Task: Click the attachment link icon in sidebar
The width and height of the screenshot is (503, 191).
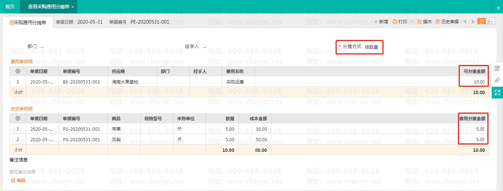Action: point(497,80)
